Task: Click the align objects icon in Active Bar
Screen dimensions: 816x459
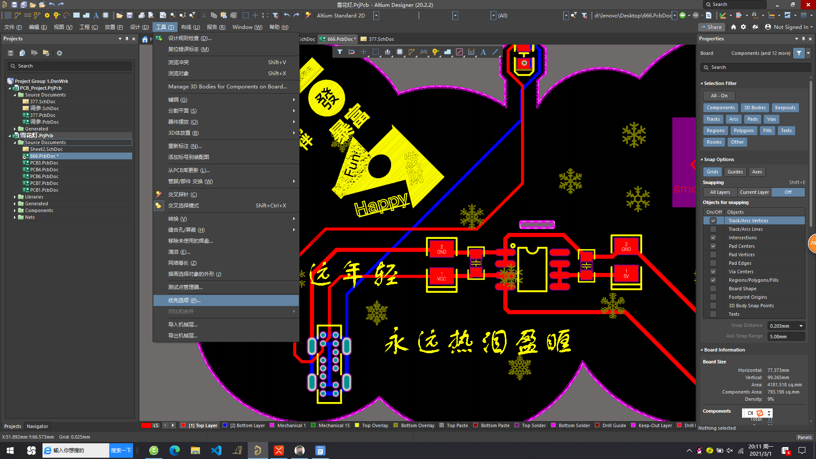Action: (388, 52)
